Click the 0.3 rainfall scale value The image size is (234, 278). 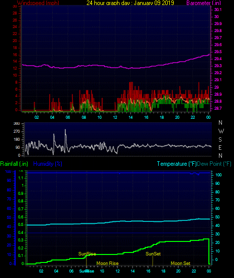tap(21, 240)
